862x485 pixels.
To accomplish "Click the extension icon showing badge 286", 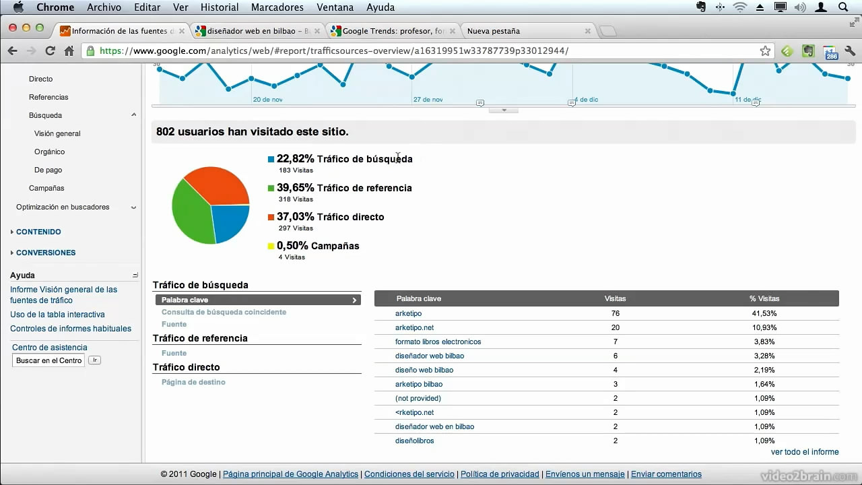I will [830, 52].
